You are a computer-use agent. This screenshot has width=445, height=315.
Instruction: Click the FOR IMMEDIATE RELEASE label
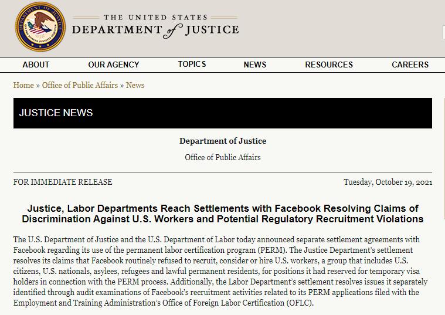point(63,182)
